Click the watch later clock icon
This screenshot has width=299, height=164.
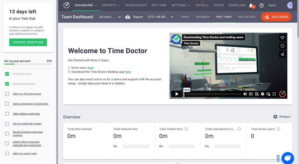[x=283, y=46]
